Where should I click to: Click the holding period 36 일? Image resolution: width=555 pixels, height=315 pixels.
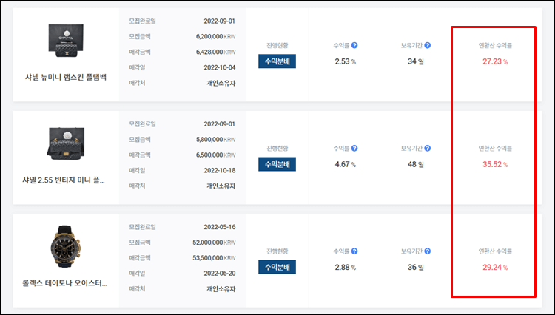[416, 267]
